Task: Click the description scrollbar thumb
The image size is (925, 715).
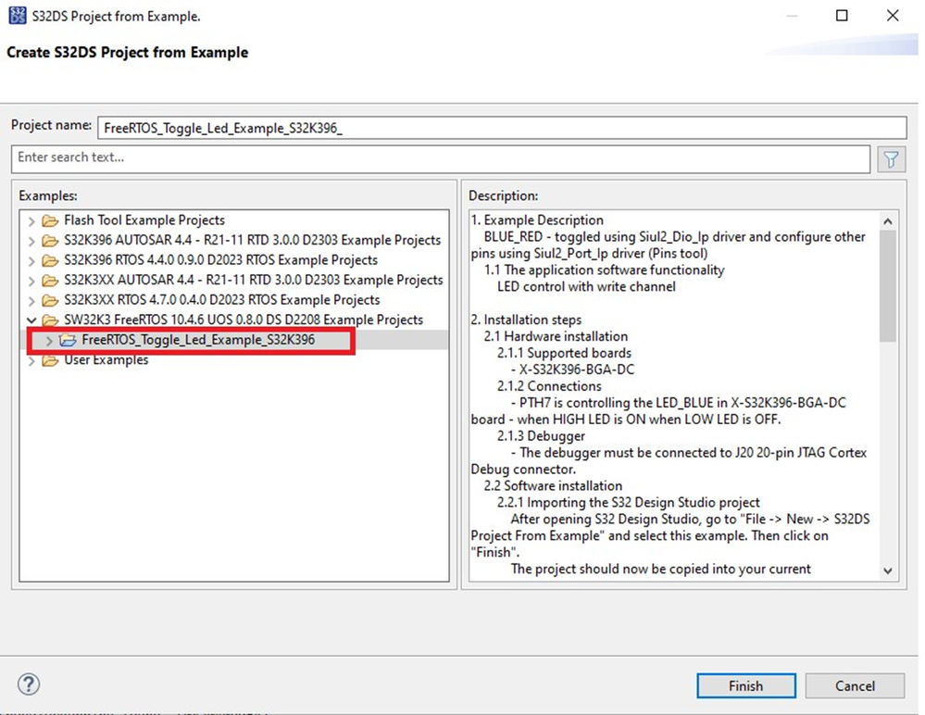Action: click(x=888, y=285)
